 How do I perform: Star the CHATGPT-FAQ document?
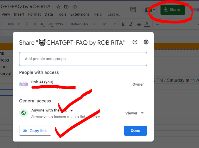point(58,7)
